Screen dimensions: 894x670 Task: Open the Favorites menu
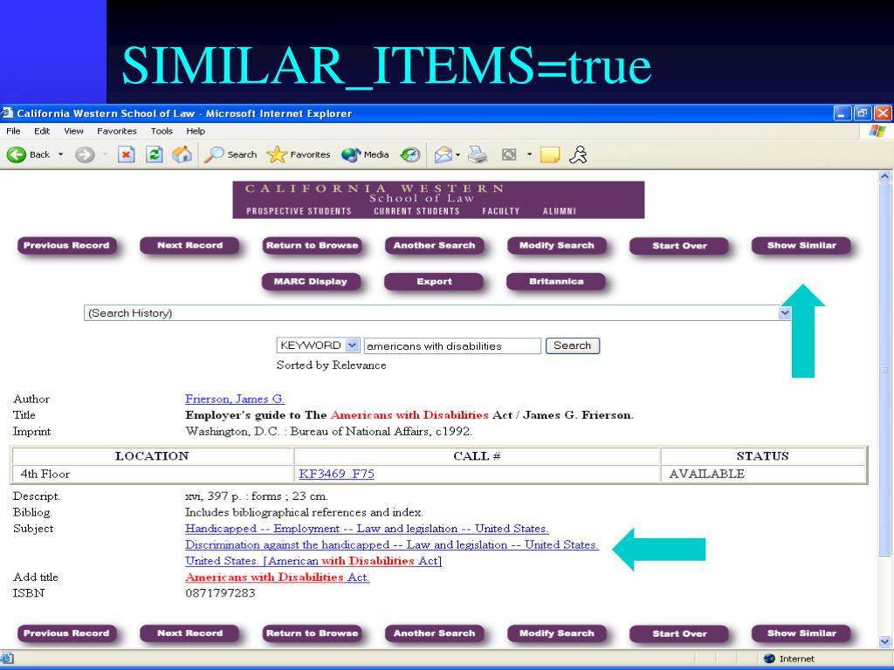tap(117, 131)
